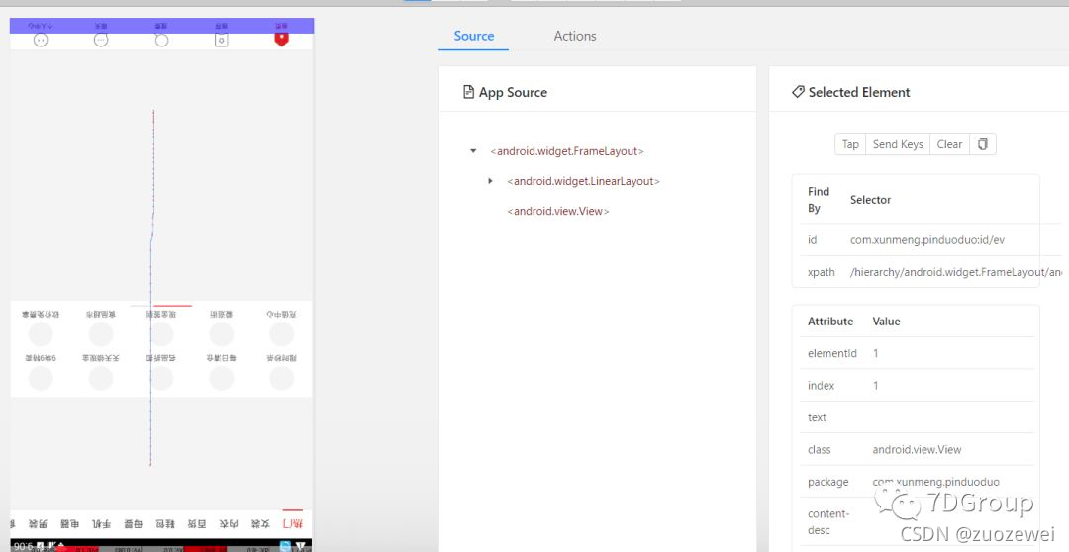The width and height of the screenshot is (1069, 552).
Task: Click the 'Find By' column header
Action: pyautogui.click(x=819, y=200)
